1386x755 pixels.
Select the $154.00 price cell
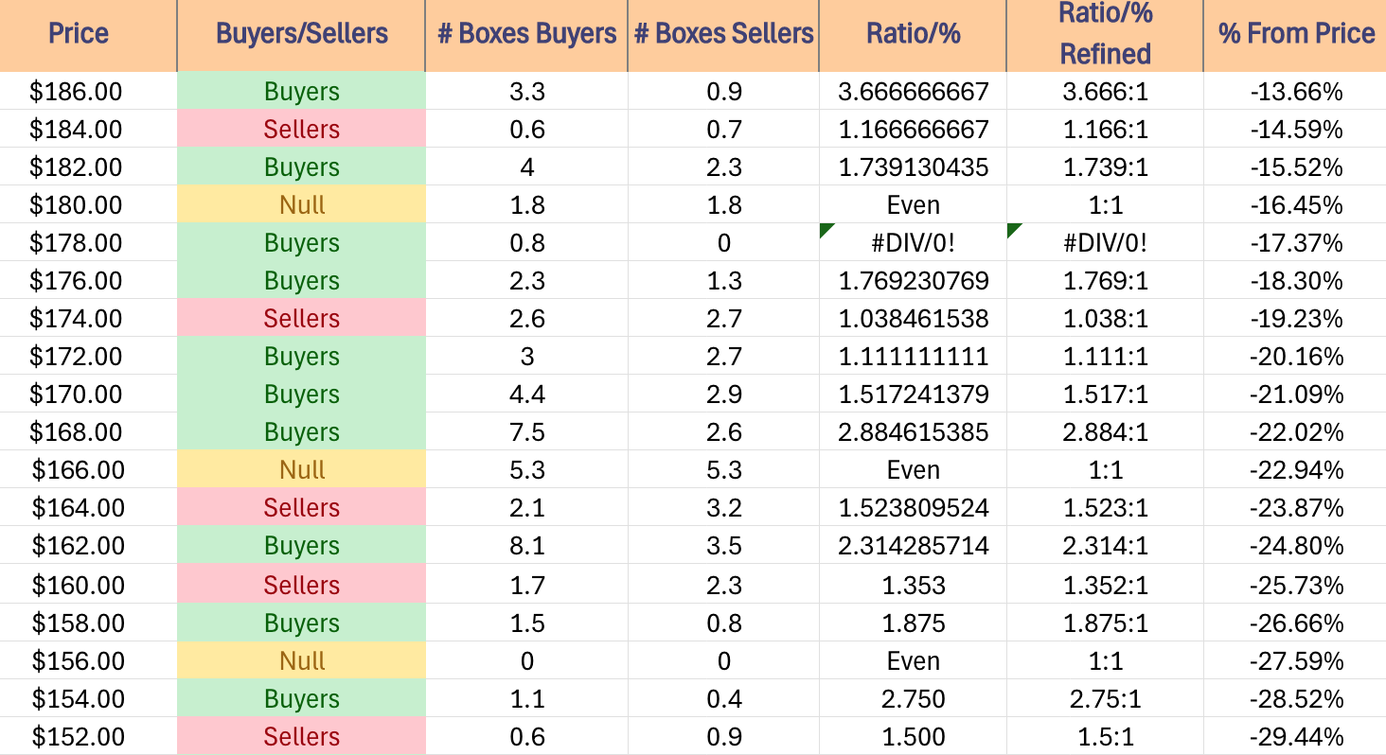[88, 699]
